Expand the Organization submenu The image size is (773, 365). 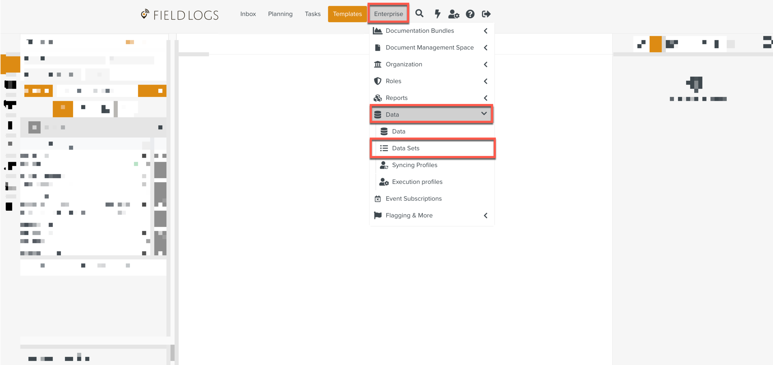tap(485, 64)
